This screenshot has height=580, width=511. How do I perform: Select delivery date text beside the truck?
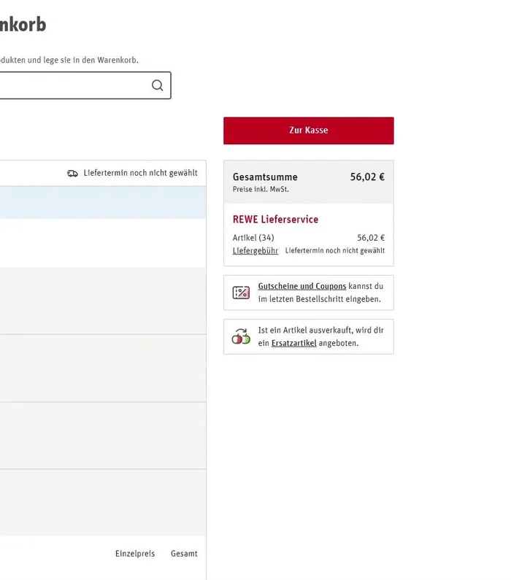point(140,174)
